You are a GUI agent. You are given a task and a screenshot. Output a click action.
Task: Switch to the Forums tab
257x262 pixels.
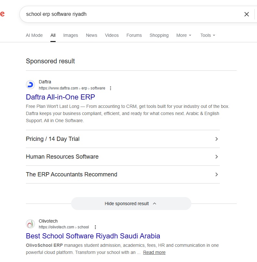pos(134,35)
